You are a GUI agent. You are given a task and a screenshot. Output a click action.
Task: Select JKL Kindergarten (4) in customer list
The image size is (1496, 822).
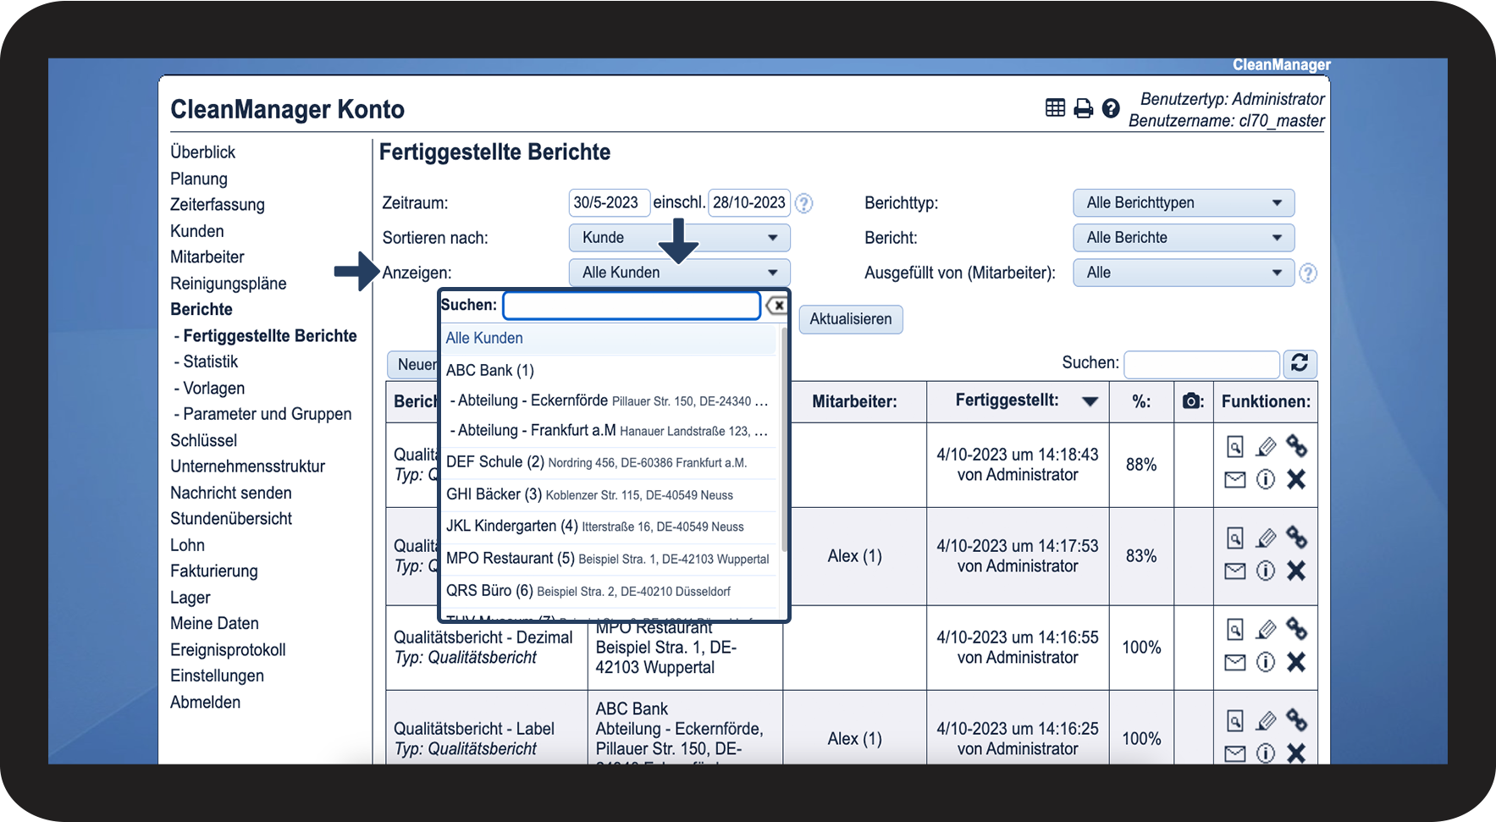click(x=609, y=527)
